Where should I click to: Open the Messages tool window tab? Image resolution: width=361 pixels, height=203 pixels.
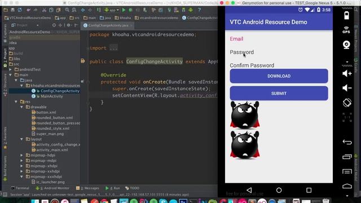(x=87, y=188)
